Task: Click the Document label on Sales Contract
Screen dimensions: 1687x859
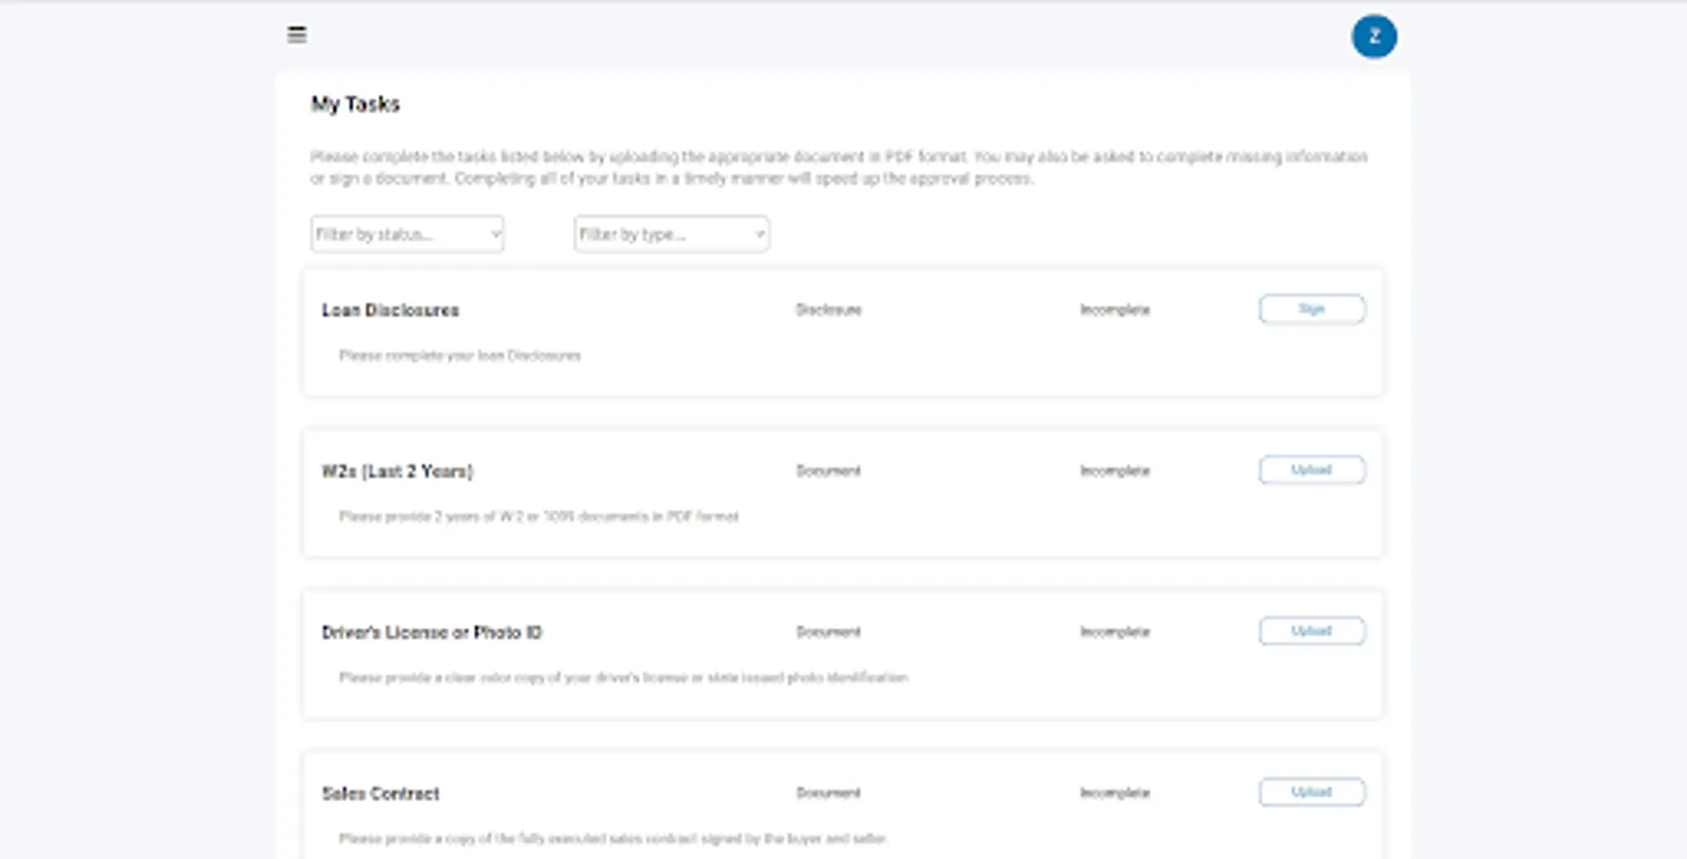Action: coord(829,792)
